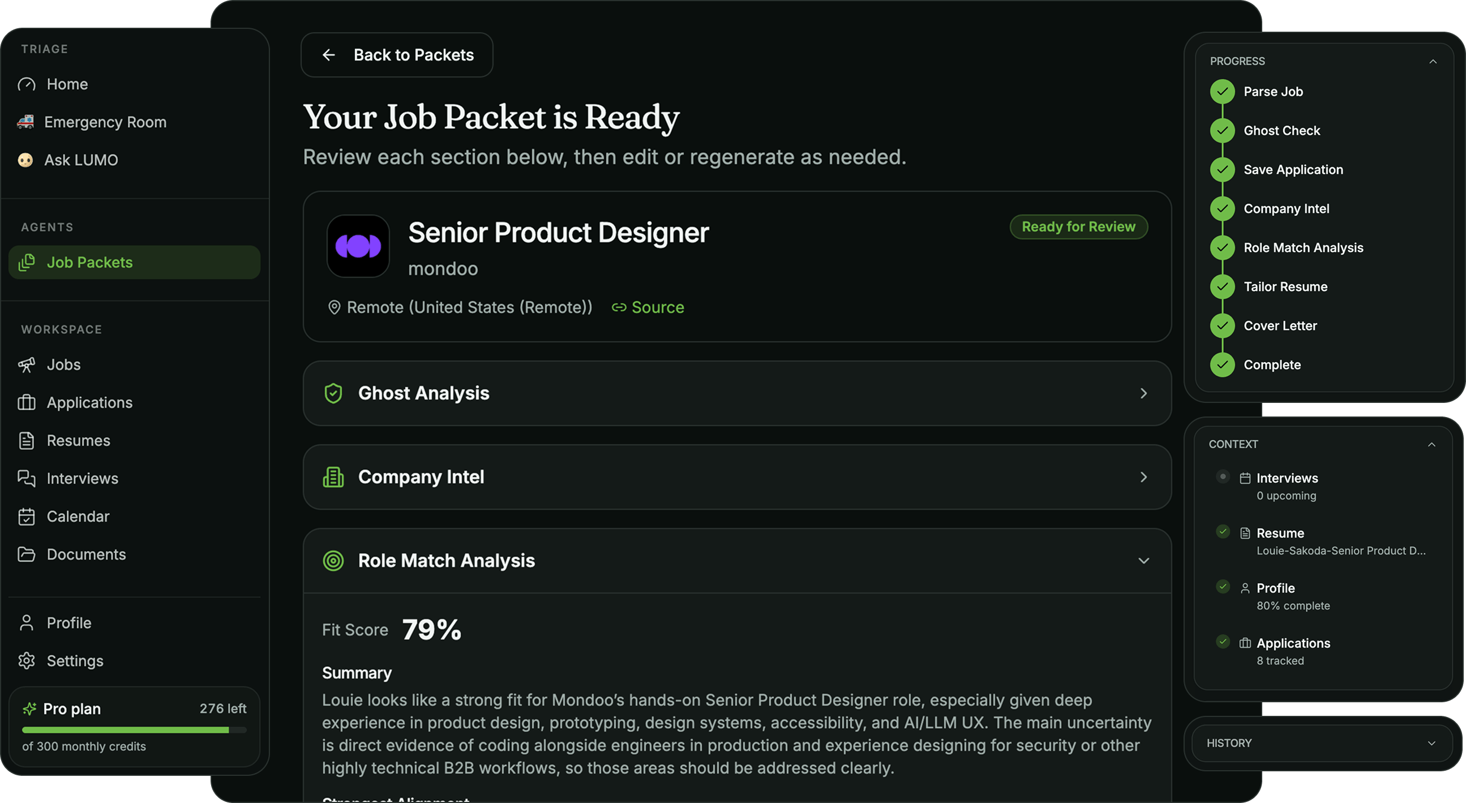
Task: Click the '80% complete' profile text
Action: point(1293,606)
